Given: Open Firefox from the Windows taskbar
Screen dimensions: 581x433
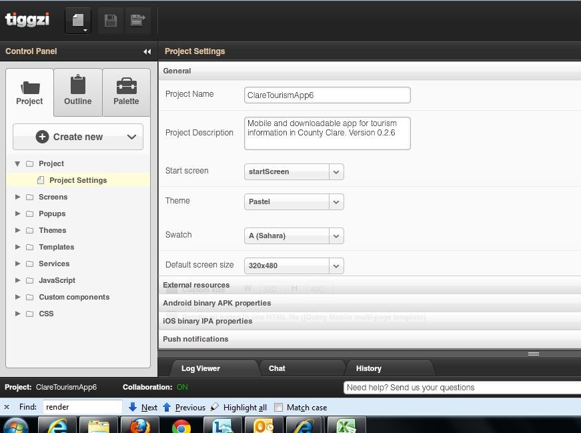Looking at the screenshot, I should coord(140,425).
